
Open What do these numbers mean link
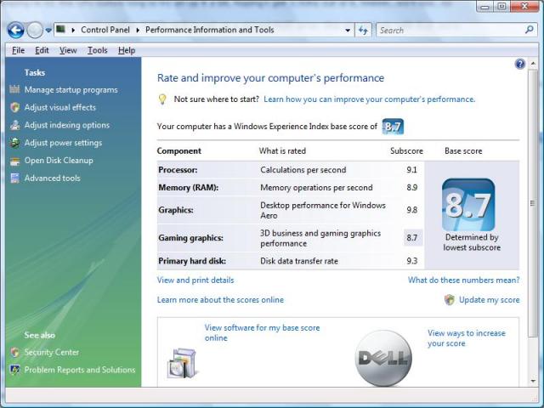(464, 280)
